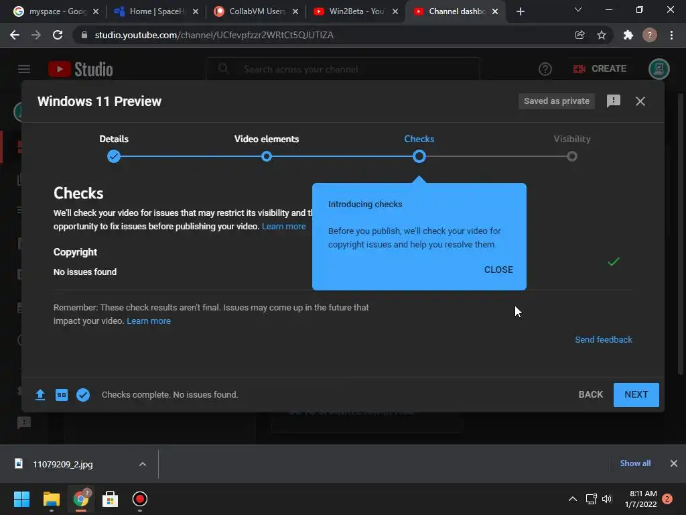Click the green copyright check mark
The width and height of the screenshot is (686, 515).
614,262
